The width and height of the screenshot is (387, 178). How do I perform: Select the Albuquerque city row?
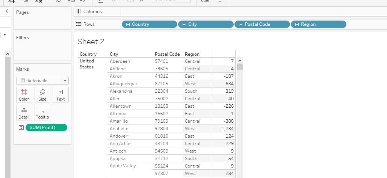(123, 84)
